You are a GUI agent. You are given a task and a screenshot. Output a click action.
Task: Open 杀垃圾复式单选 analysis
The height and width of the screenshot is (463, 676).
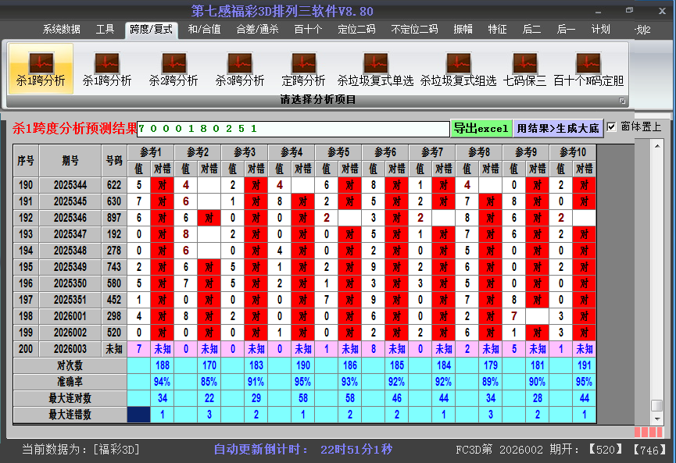(x=375, y=69)
